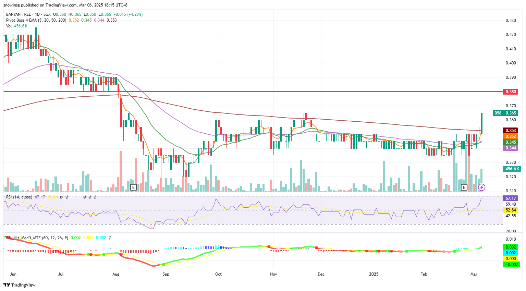
Task: Click the B58 0.365 last price label
Action: click(x=506, y=113)
